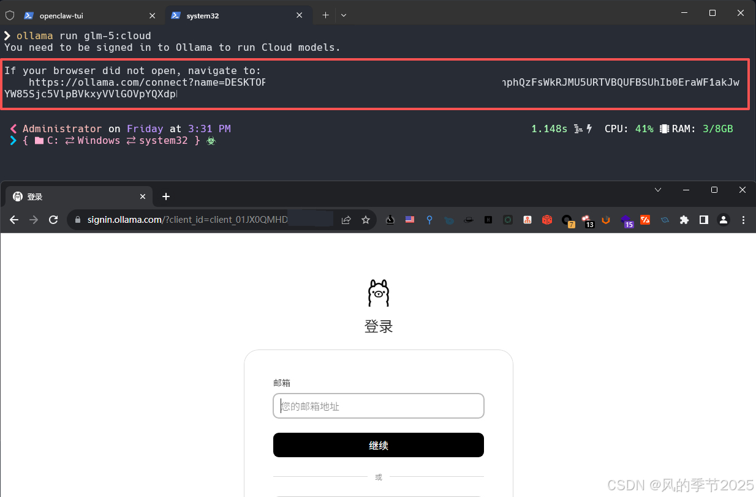Close the 登录 browser tab

pyautogui.click(x=143, y=196)
